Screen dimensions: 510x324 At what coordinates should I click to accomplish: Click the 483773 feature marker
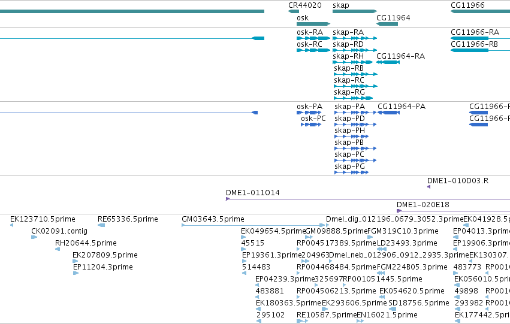[456, 273]
